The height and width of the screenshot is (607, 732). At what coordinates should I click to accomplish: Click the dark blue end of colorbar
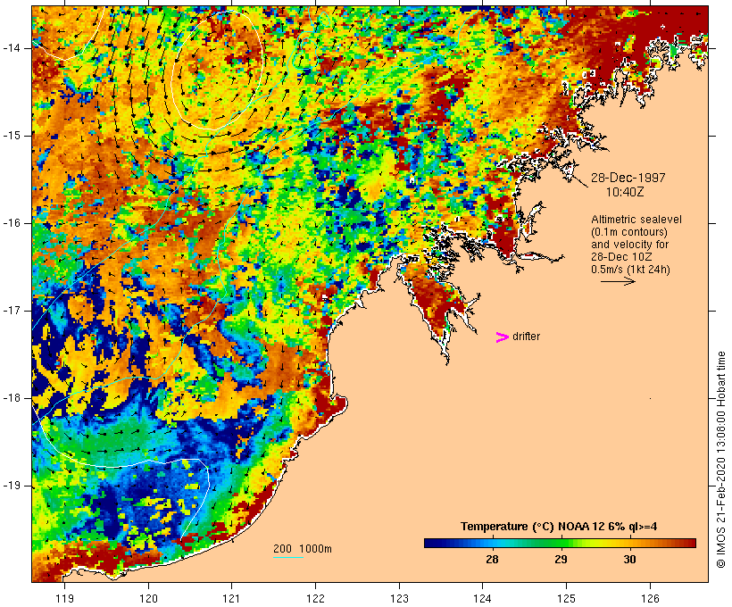[x=432, y=543]
